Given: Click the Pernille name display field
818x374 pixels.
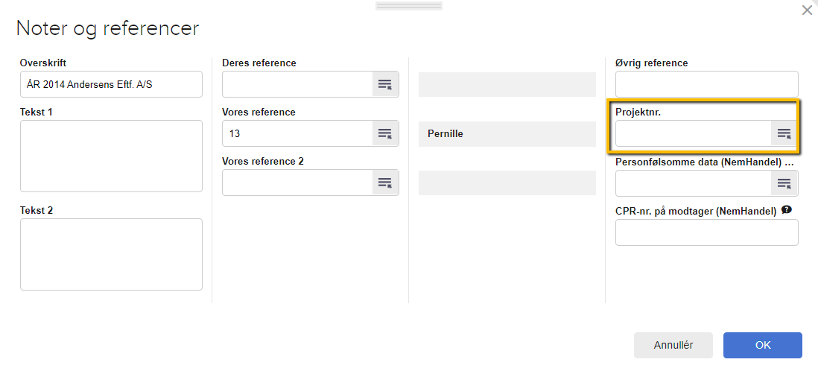Looking at the screenshot, I should pyautogui.click(x=507, y=134).
